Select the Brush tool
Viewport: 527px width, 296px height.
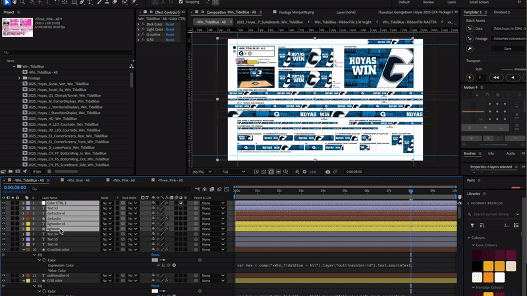pos(99,2)
